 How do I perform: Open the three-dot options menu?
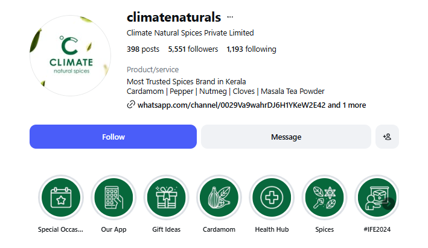pyautogui.click(x=230, y=17)
